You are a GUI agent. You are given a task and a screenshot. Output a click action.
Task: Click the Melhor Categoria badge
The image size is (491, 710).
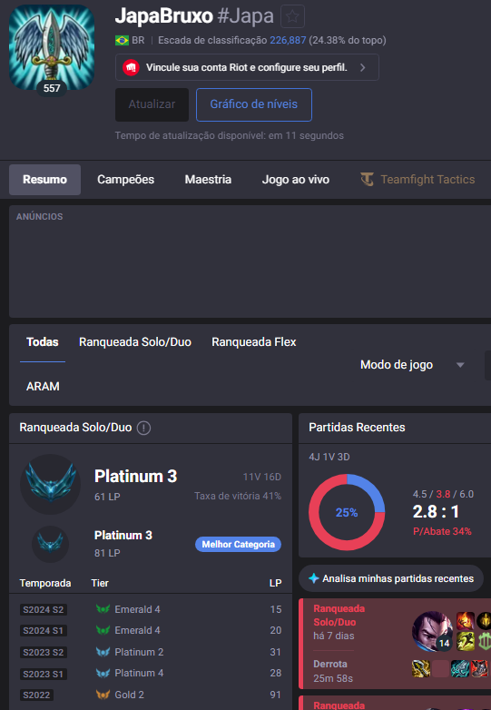click(x=238, y=544)
